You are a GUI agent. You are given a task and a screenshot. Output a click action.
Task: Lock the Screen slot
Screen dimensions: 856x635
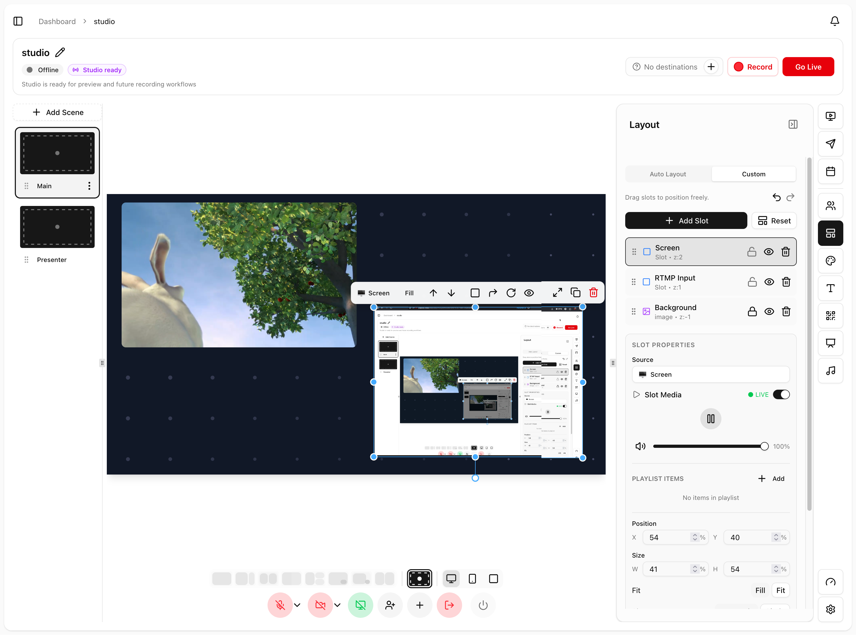pyautogui.click(x=752, y=252)
